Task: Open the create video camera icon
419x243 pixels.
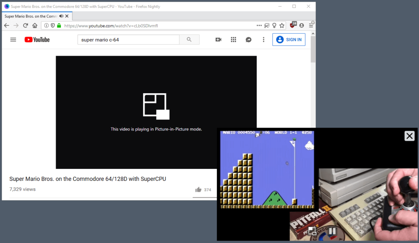Action: pyautogui.click(x=219, y=40)
